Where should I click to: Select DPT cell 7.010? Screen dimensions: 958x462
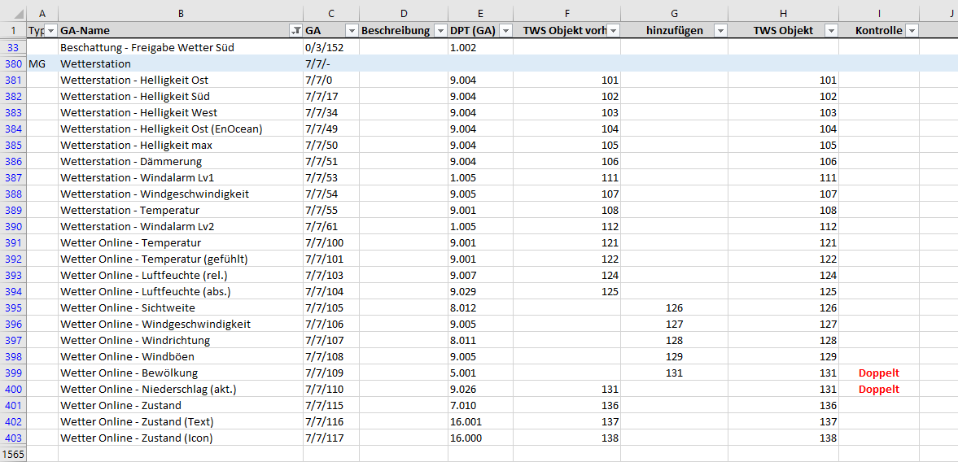pos(480,405)
